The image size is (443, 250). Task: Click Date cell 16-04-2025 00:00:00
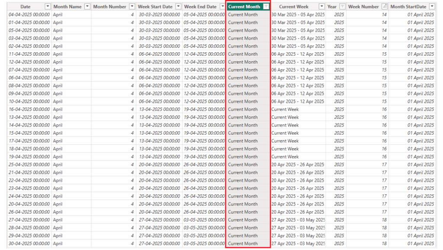29,109
